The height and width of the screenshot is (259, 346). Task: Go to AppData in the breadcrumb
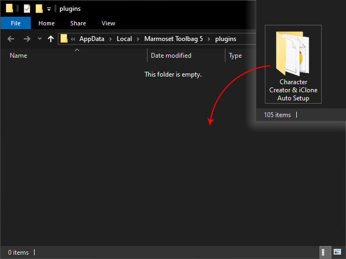click(x=91, y=39)
